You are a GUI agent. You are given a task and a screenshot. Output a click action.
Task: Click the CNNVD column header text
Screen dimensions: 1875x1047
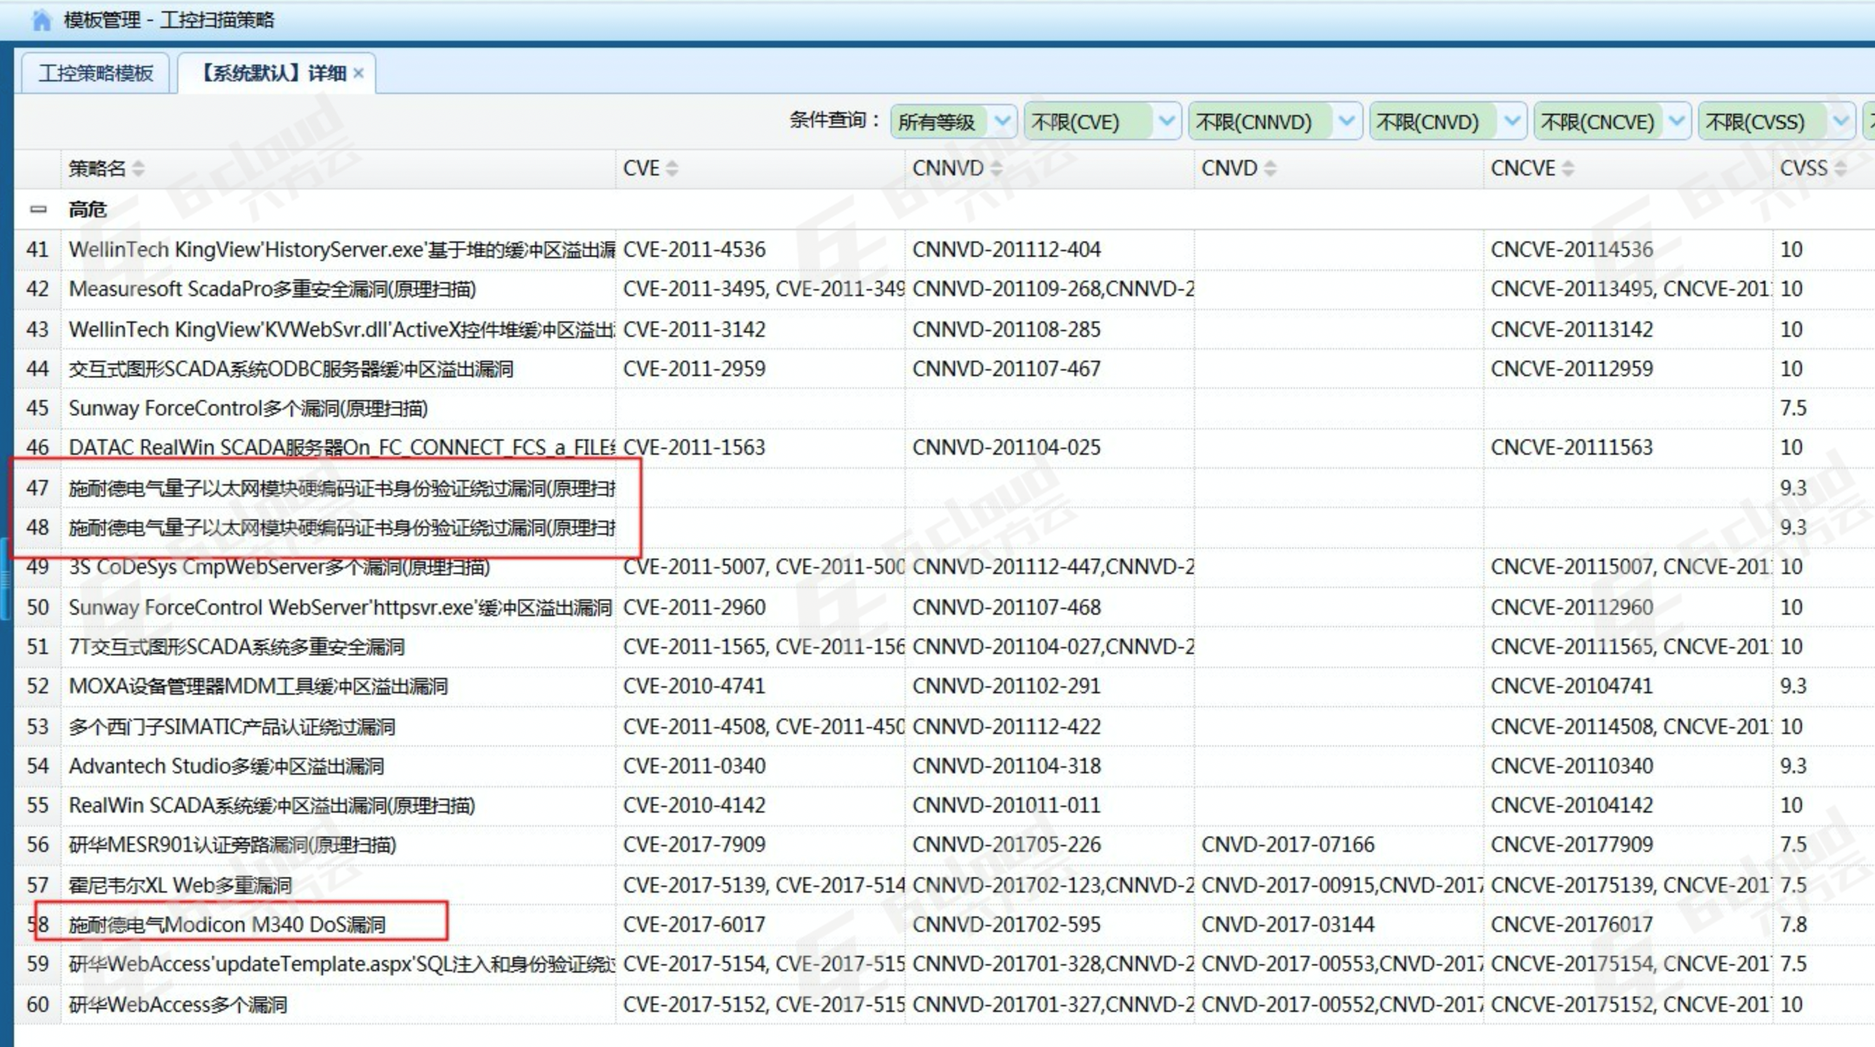tap(948, 169)
